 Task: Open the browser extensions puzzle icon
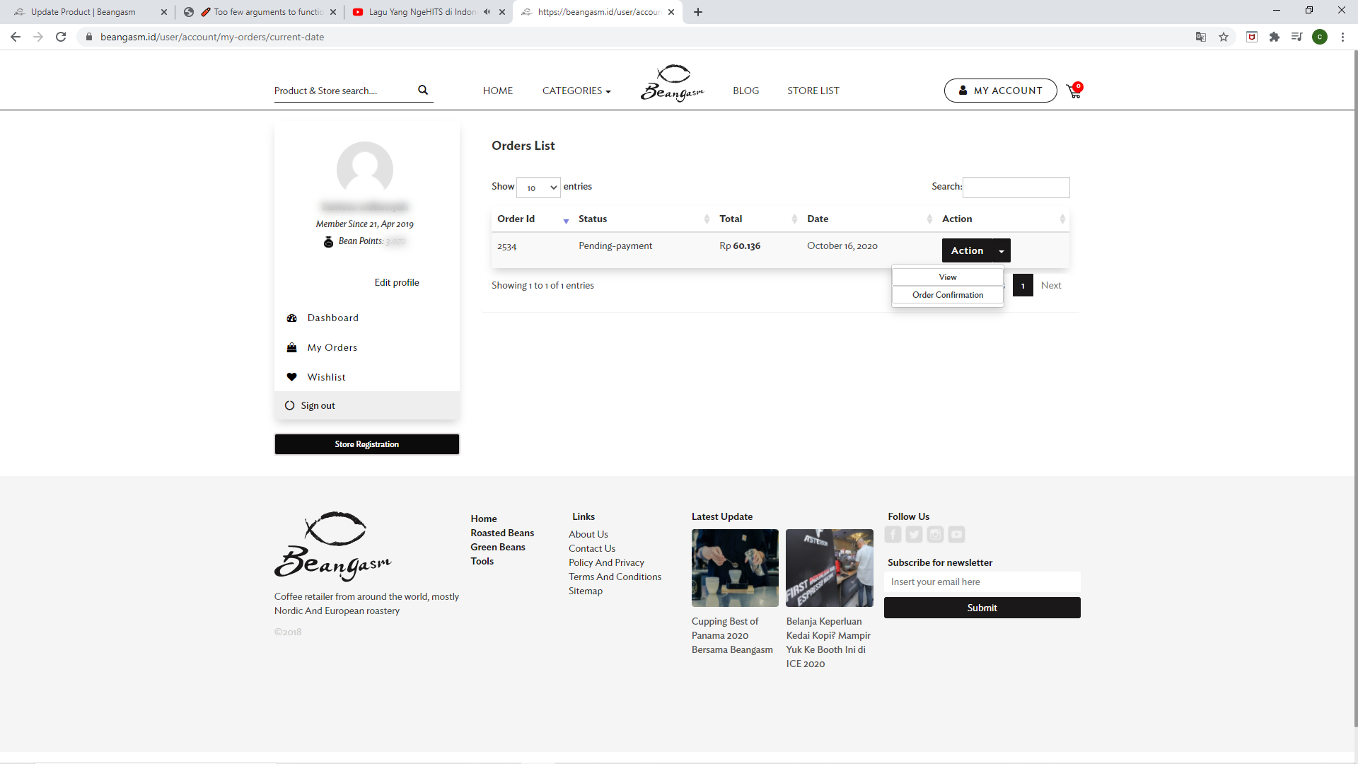1275,37
